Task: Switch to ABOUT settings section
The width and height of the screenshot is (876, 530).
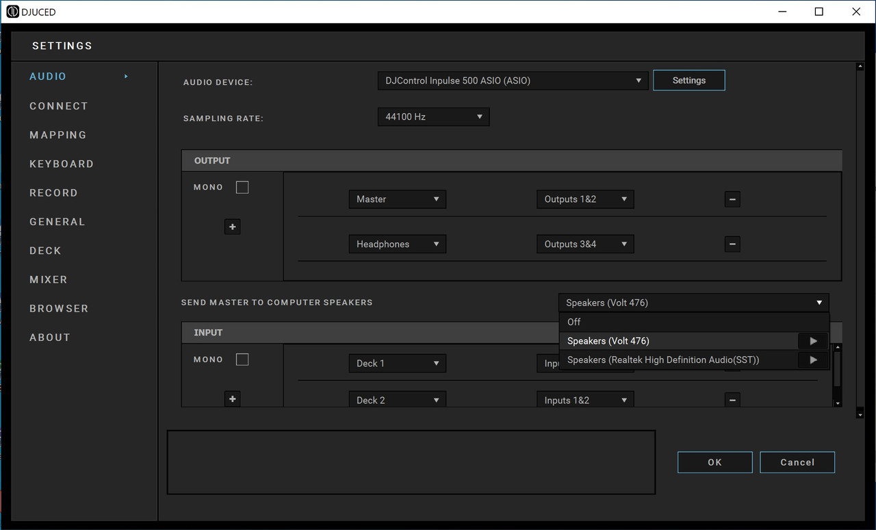Action: [50, 338]
